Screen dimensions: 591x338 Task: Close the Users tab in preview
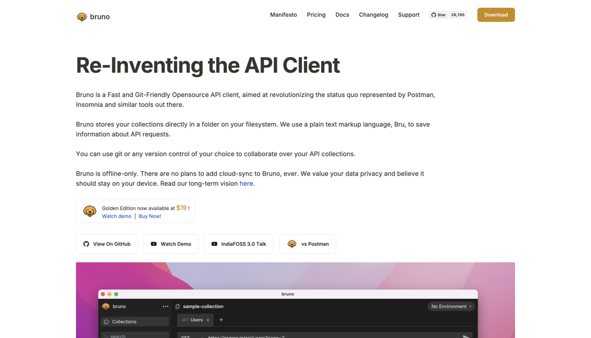click(208, 320)
